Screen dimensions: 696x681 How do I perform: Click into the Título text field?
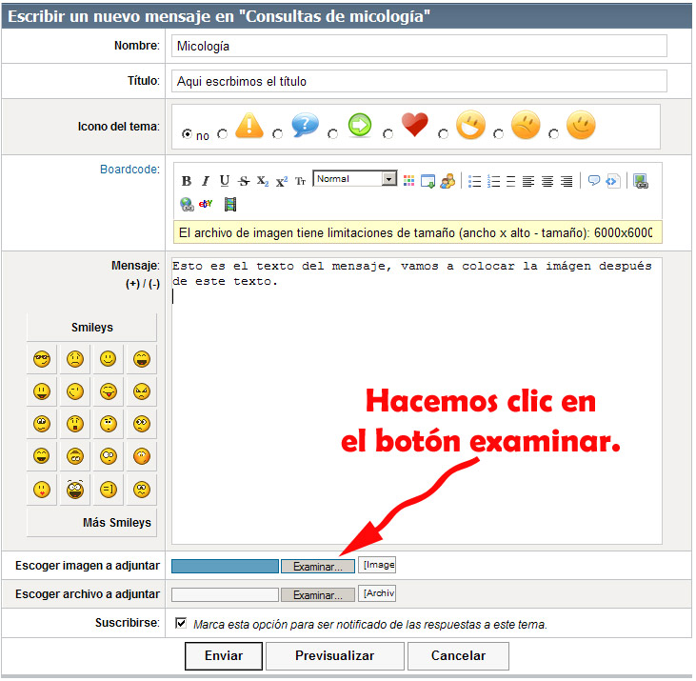click(x=419, y=81)
